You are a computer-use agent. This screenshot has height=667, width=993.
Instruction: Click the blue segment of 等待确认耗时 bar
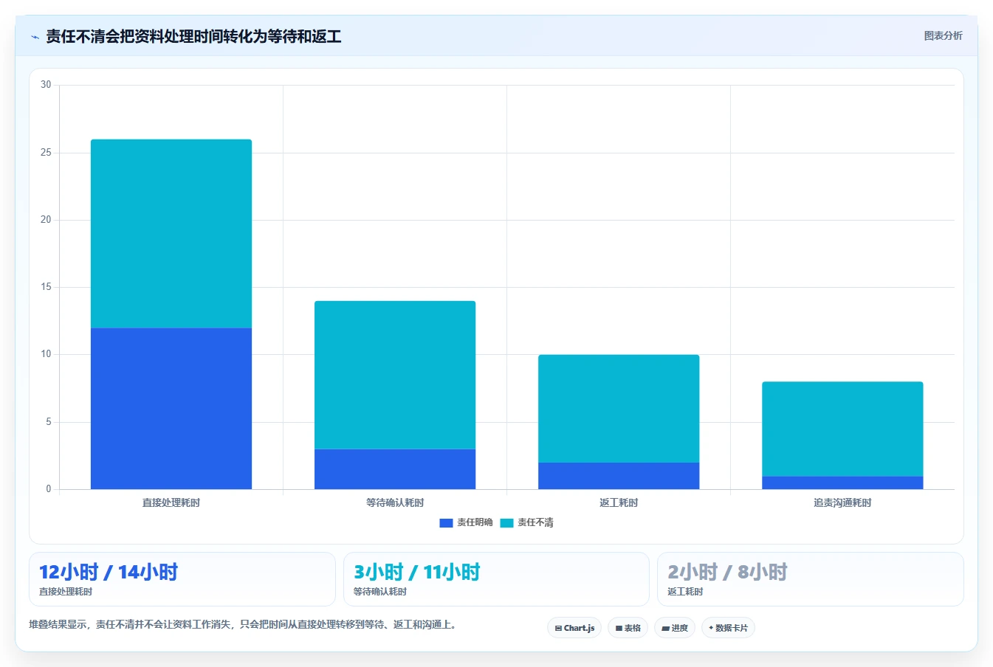coord(395,469)
